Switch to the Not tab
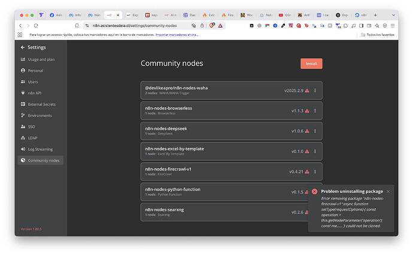Viewport: 413px width, 255px height. coord(266,15)
